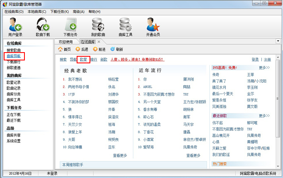View 最近下载 in sidebar
Viewport: 283px width, 178px height.
pyautogui.click(x=14, y=120)
